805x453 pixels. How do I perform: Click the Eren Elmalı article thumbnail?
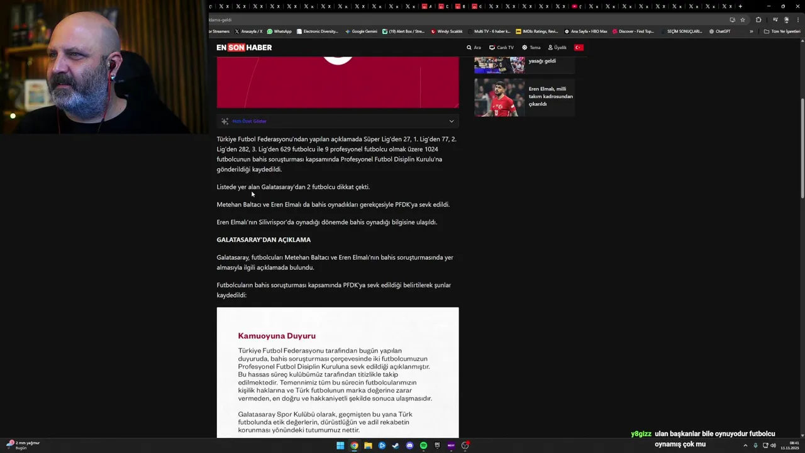pyautogui.click(x=499, y=98)
